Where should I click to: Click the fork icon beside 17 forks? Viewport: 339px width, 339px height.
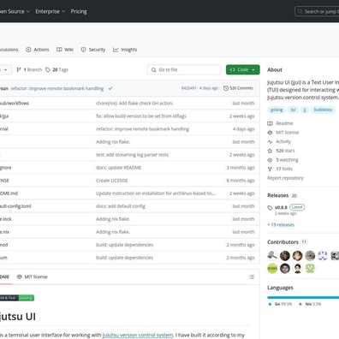tap(270, 169)
